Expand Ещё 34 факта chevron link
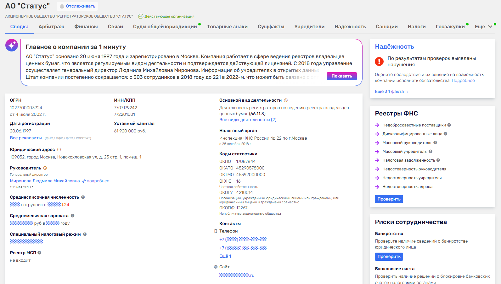The image size is (501, 284). (392, 92)
